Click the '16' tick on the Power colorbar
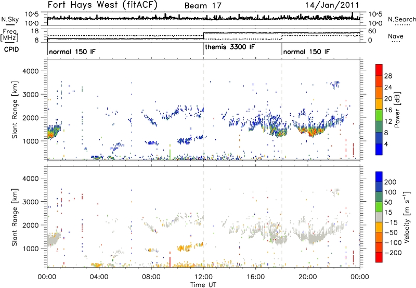The height and width of the screenshot is (288, 416). pyautogui.click(x=388, y=110)
